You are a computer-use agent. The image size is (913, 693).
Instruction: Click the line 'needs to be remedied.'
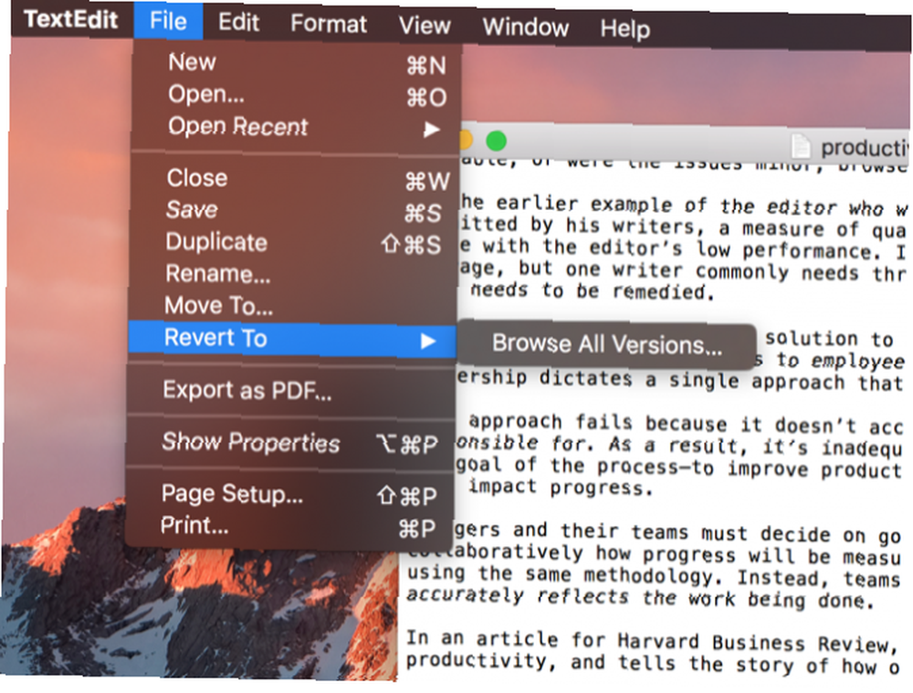[593, 290]
